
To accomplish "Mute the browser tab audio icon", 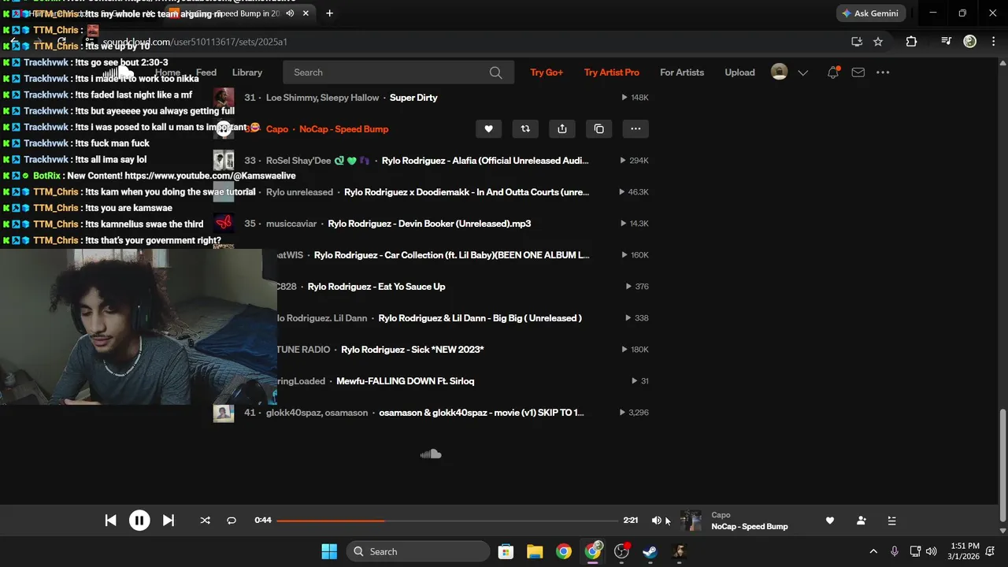I will (x=290, y=13).
